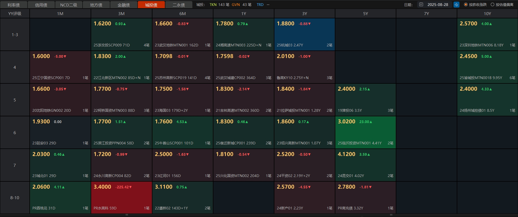Open the 22江北新区MTN002 85D+N cell
This screenshot has width=518, height=217.
121,67
